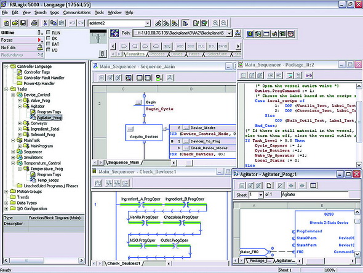Screen dimensions: 363x273
Task: Toggle the RUN status checkbox
Action: (48, 33)
